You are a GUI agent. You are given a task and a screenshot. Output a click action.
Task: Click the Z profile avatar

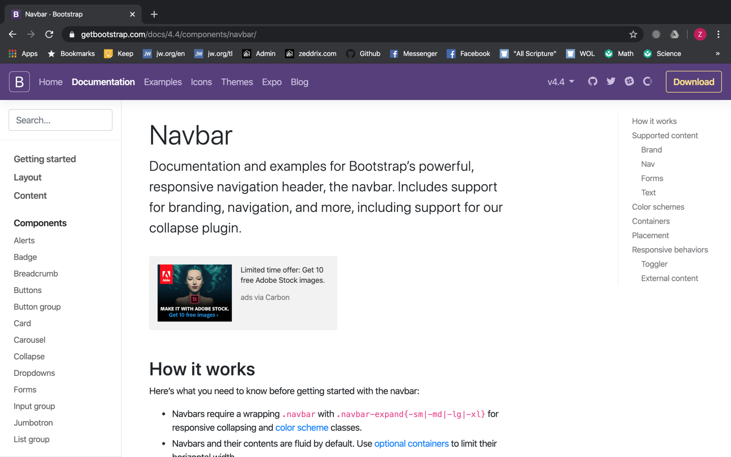pos(700,34)
